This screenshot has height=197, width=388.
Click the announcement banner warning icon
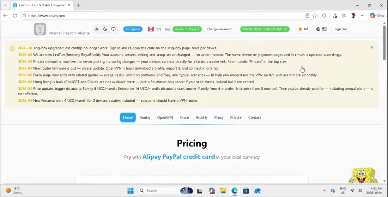[12, 48]
